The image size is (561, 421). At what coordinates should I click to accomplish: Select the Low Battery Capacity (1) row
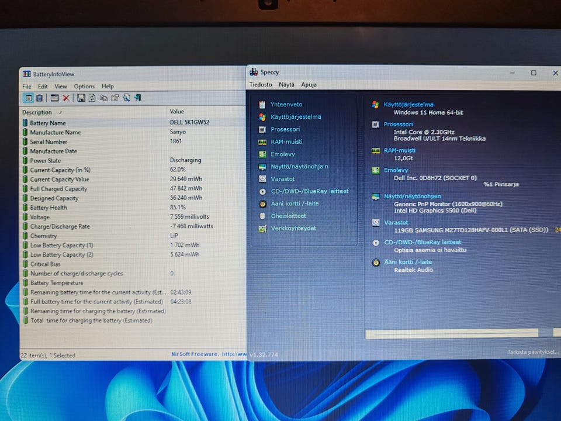coord(133,245)
